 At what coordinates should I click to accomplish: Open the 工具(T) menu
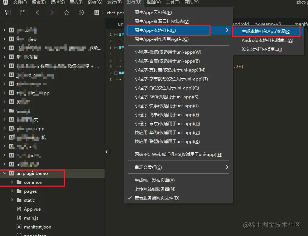click(173, 3)
